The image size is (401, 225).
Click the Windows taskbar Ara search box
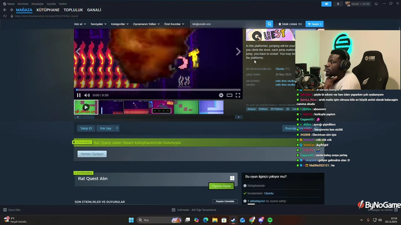pos(159,220)
